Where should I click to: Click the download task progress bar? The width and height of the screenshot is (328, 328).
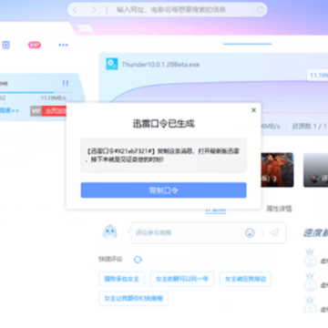tap(36, 92)
